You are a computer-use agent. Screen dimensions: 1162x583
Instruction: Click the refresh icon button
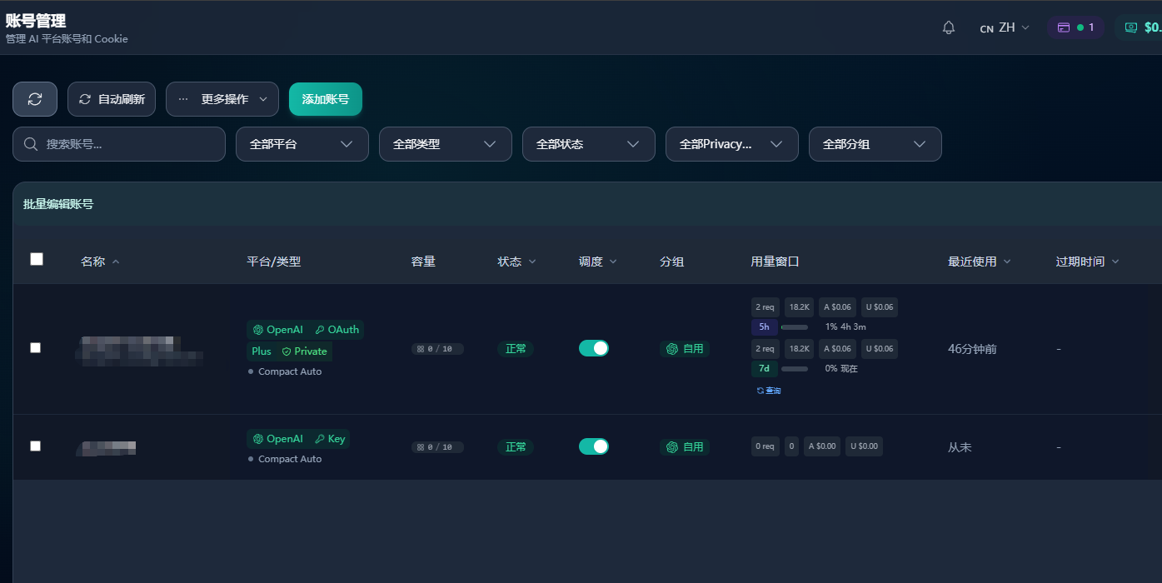35,99
